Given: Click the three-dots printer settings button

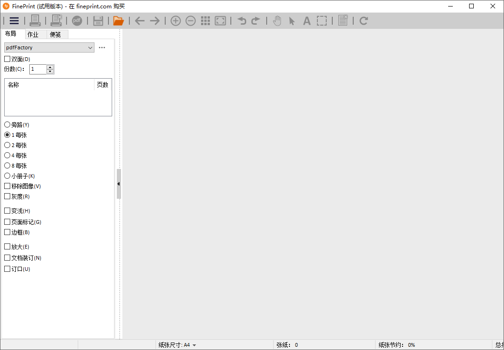Looking at the screenshot, I should point(102,47).
